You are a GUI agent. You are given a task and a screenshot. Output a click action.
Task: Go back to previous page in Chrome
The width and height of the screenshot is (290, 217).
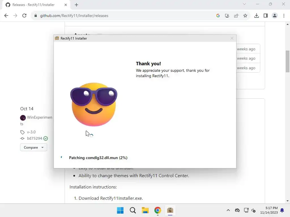click(x=6, y=16)
